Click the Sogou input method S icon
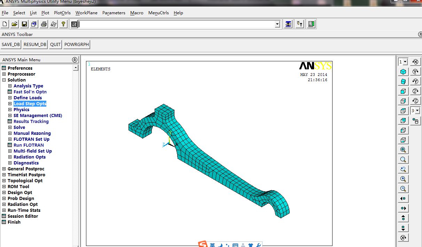 [203, 244]
